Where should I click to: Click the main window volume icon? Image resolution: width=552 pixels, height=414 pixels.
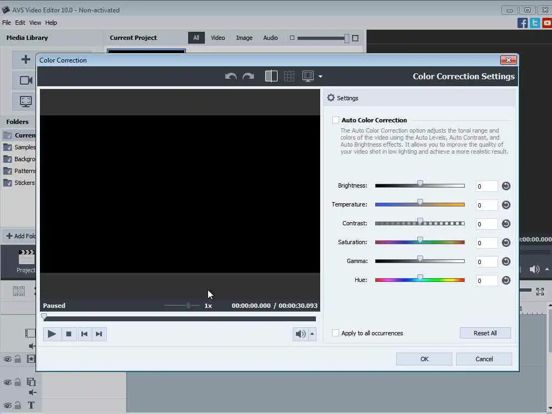(534, 270)
